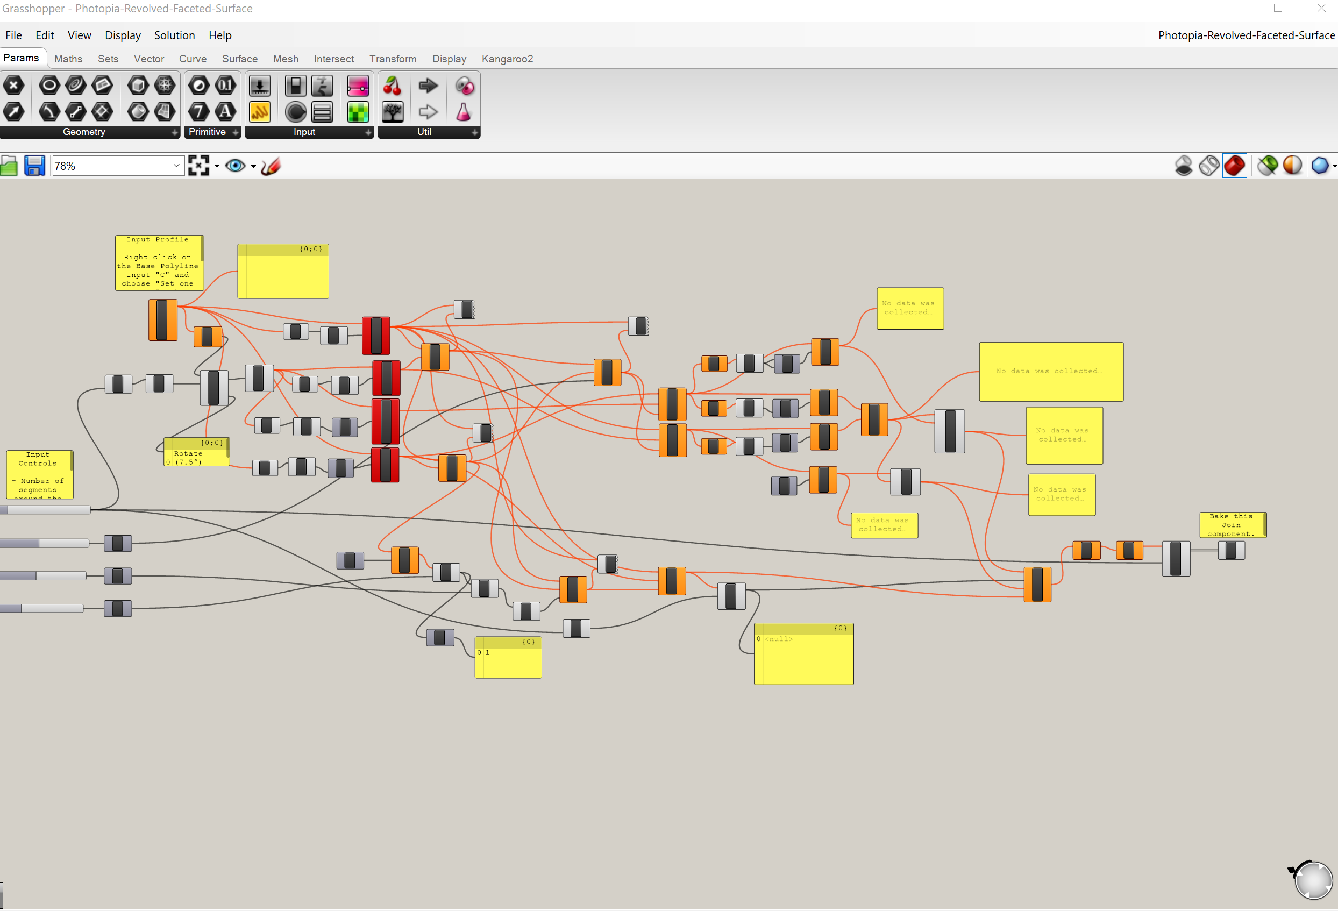Click the Photopia-Revolved-Faceted-Surface document name
The height and width of the screenshot is (911, 1338).
pos(1246,35)
